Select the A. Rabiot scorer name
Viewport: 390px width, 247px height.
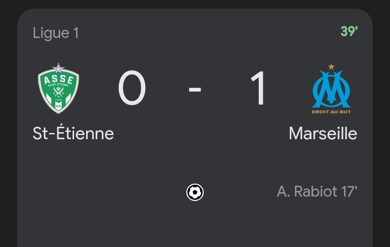pos(307,192)
